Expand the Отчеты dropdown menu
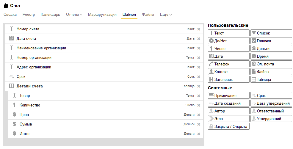The width and height of the screenshot is (293, 149). pos(74,15)
